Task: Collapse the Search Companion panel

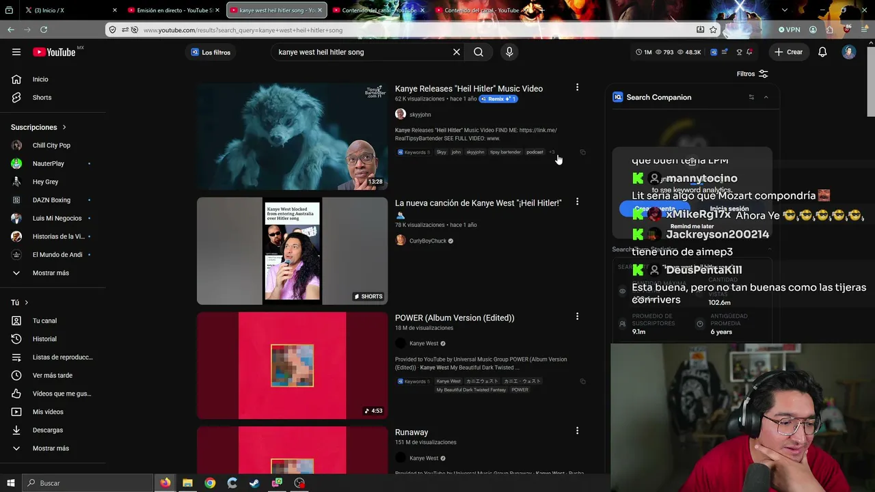Action: pos(766,98)
